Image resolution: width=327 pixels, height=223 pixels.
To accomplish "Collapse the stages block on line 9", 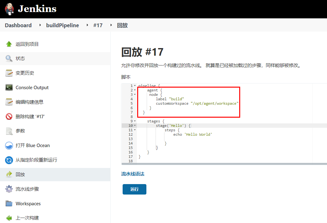I will (x=135, y=121).
